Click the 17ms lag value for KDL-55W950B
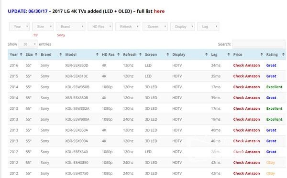The image size is (287, 178). coord(216,87)
